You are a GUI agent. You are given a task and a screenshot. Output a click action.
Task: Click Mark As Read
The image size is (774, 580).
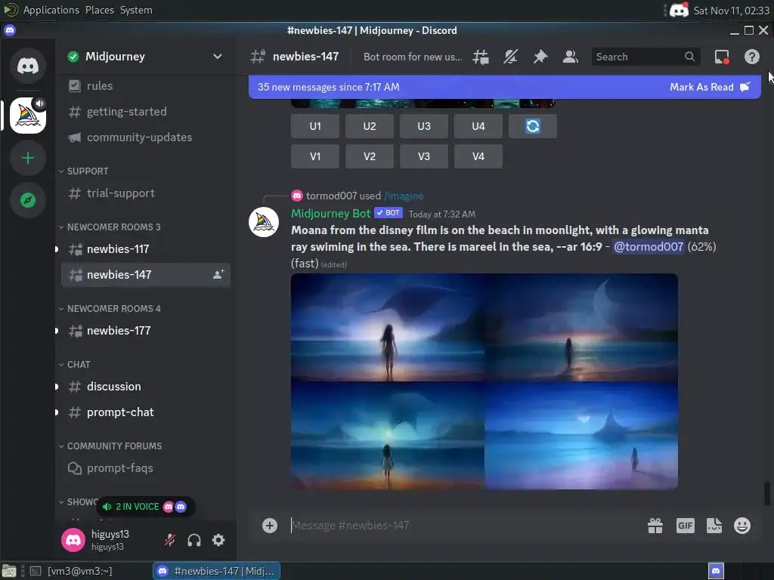pos(710,87)
